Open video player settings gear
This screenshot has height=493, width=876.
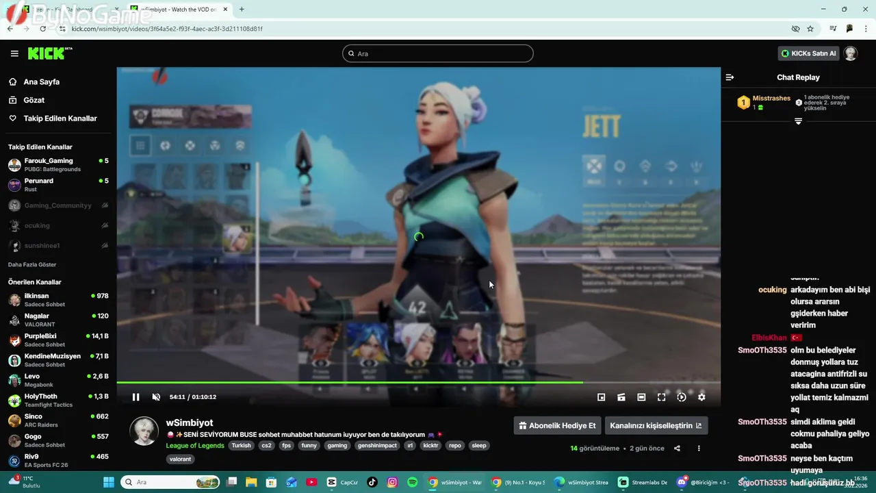(701, 397)
